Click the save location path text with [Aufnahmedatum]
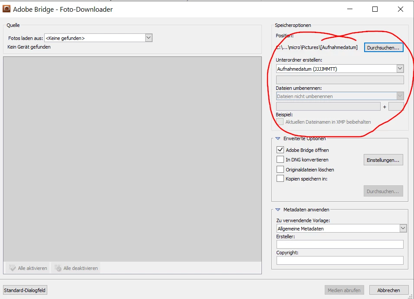The height and width of the screenshot is (299, 414). 317,47
